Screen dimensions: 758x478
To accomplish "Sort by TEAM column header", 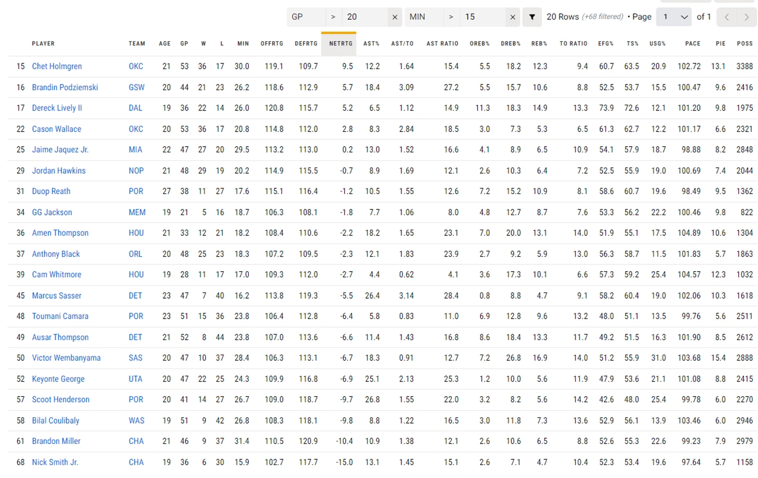I will click(x=137, y=44).
